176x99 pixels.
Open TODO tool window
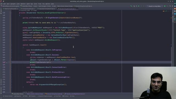point(25,96)
